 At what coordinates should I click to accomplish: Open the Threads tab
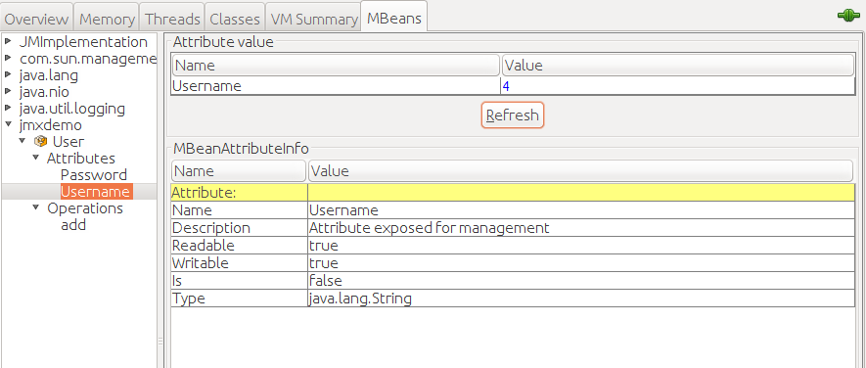(172, 20)
